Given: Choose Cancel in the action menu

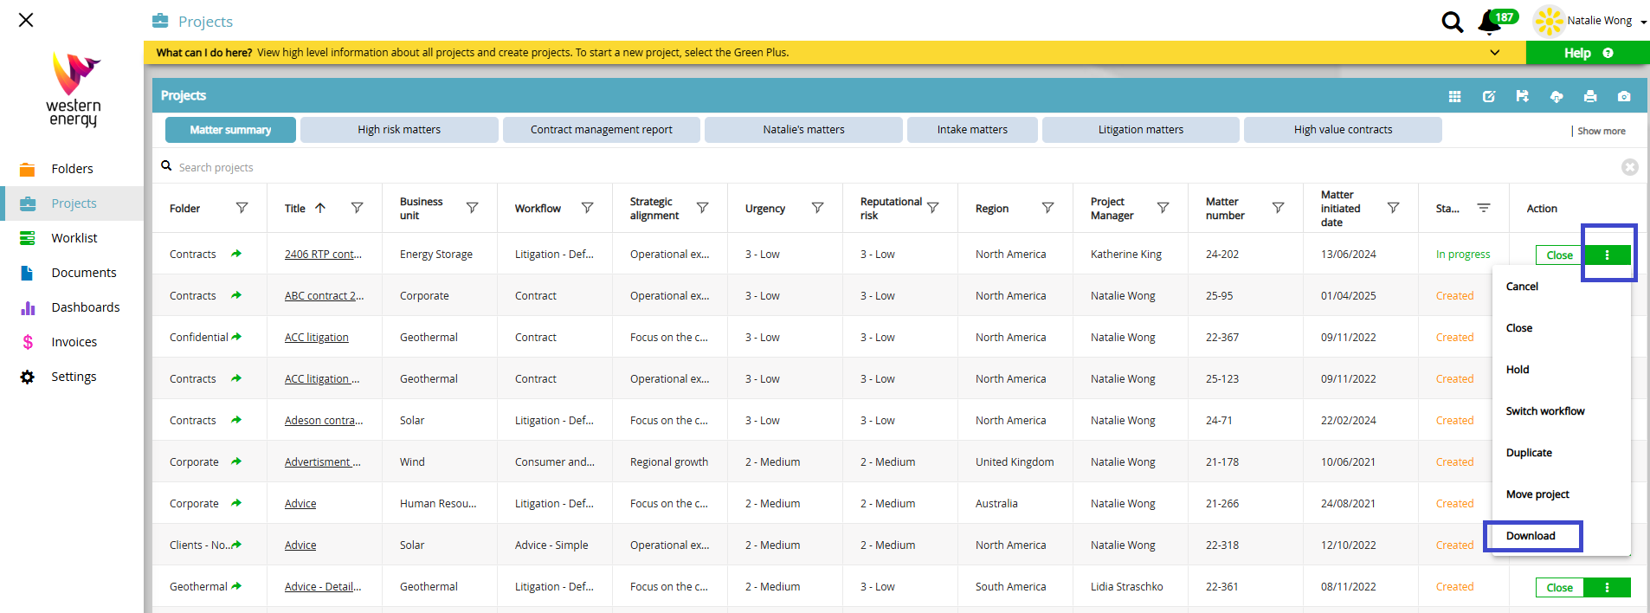Looking at the screenshot, I should click(x=1522, y=287).
